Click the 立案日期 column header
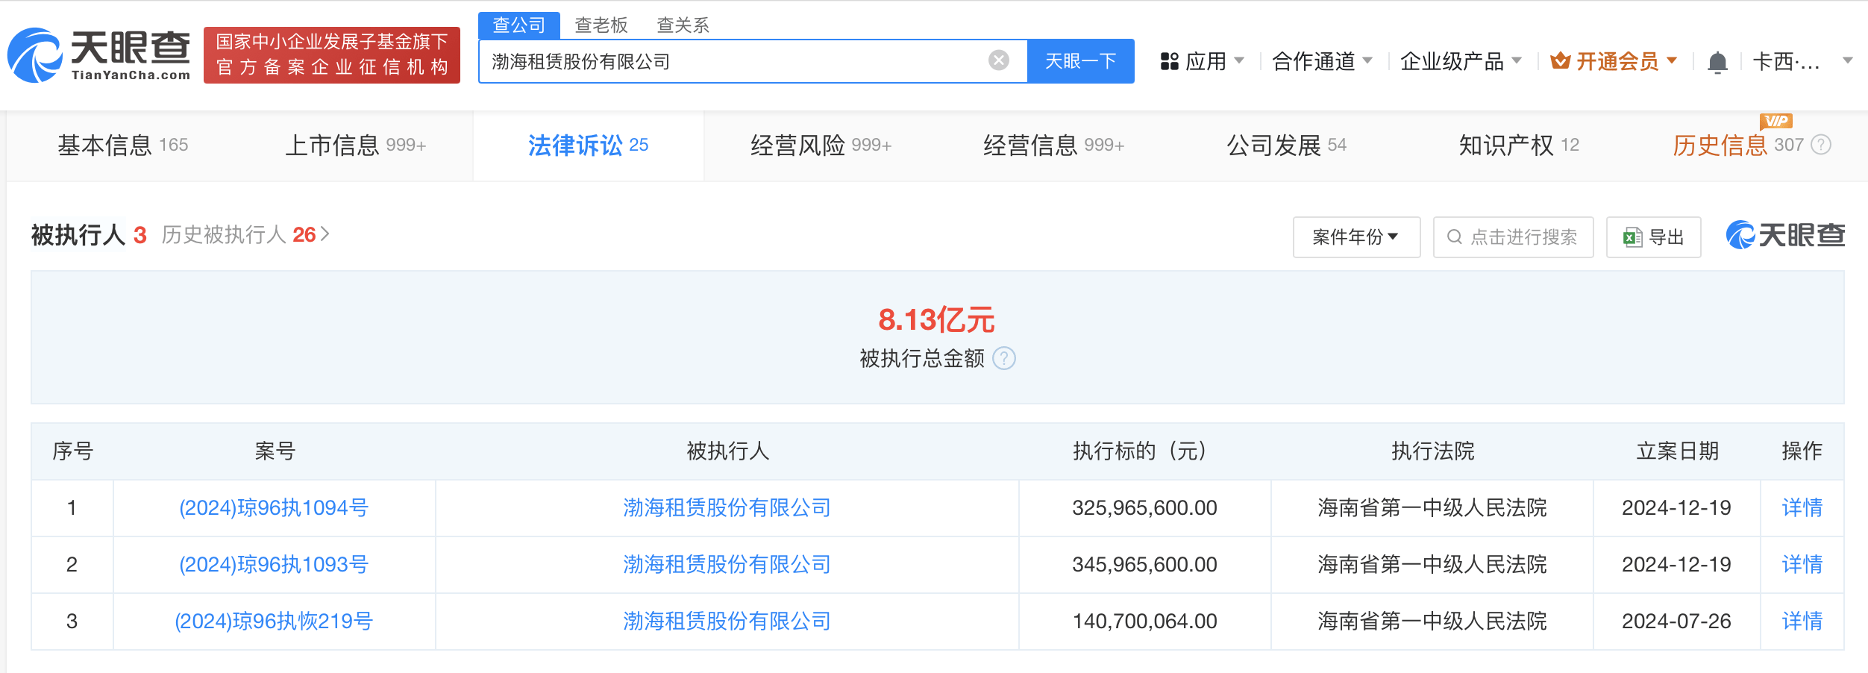This screenshot has height=673, width=1868. pos(1677,451)
